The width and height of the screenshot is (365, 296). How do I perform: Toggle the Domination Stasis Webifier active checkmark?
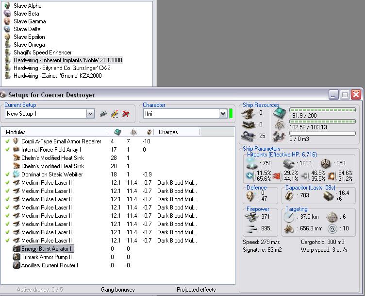[7, 174]
